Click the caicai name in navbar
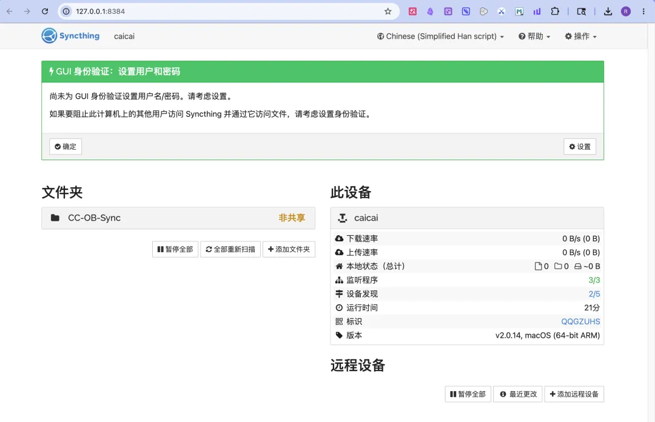The image size is (655, 422). tap(124, 36)
